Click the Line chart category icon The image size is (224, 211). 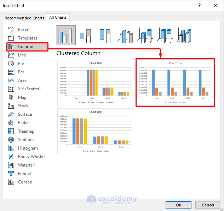click(11, 55)
